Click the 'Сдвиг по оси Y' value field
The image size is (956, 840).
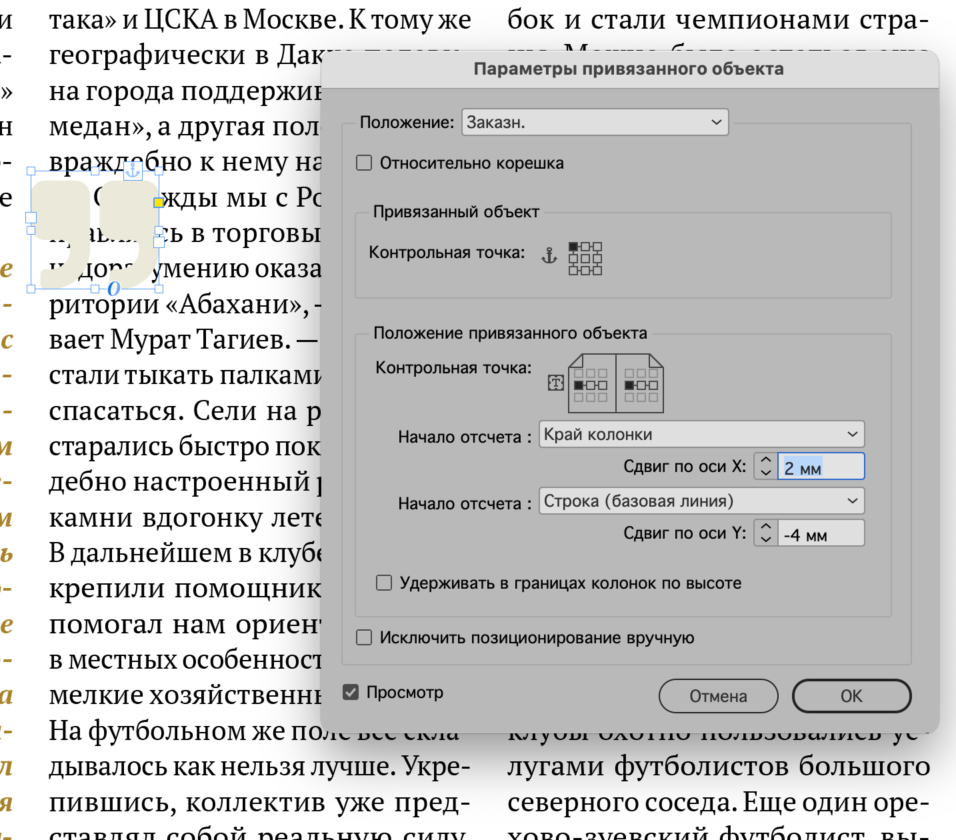tap(821, 534)
